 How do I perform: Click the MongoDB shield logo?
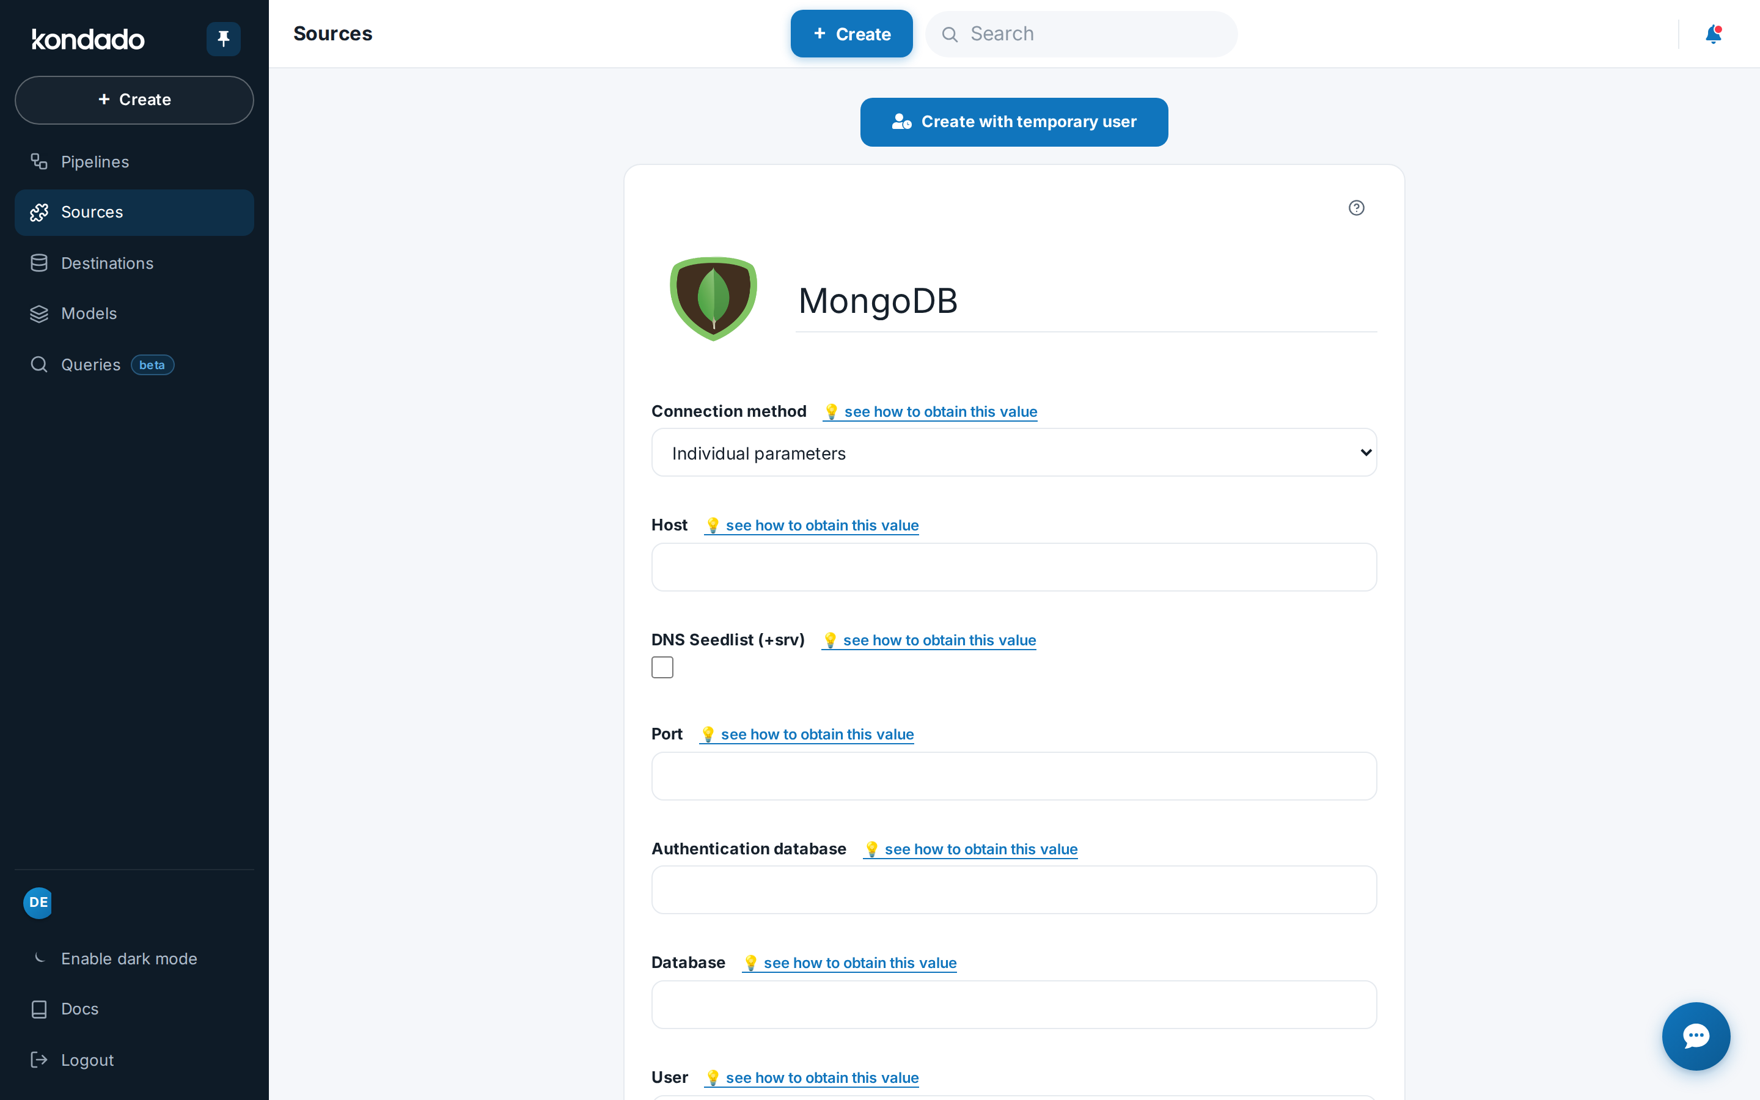tap(713, 298)
